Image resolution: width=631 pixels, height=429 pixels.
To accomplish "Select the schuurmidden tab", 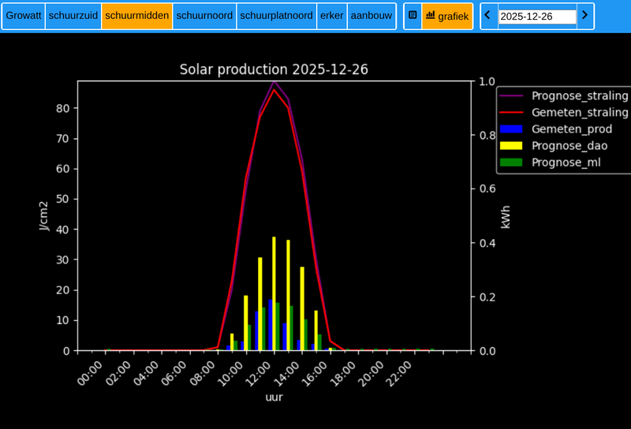I will [x=136, y=16].
